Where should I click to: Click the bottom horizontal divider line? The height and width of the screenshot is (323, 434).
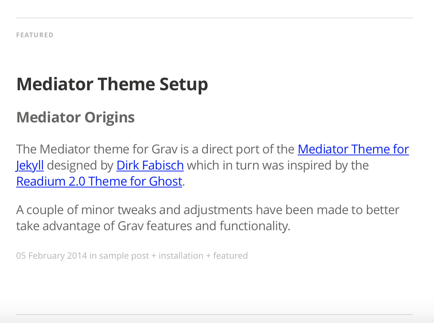[x=214, y=315]
